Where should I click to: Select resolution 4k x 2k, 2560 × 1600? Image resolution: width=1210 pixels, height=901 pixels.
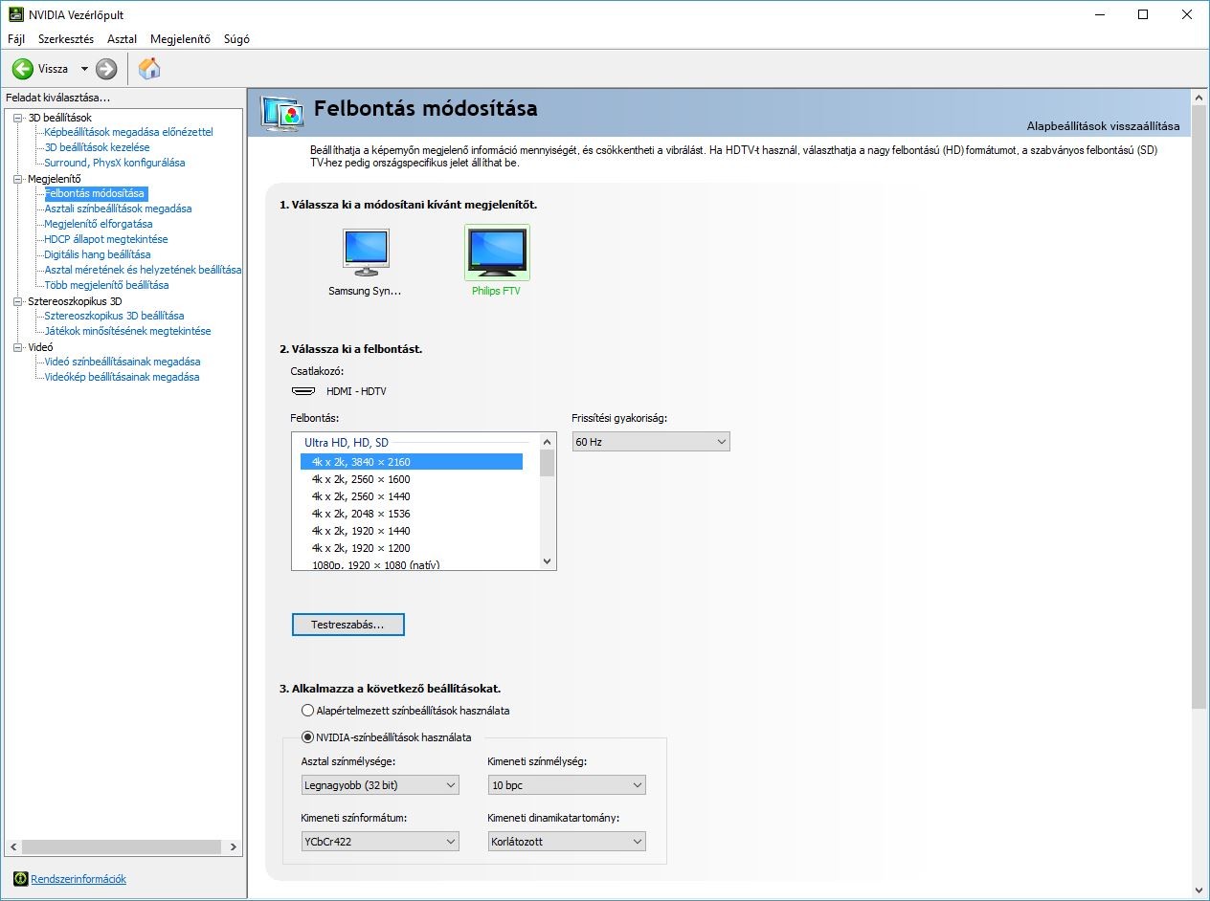412,479
